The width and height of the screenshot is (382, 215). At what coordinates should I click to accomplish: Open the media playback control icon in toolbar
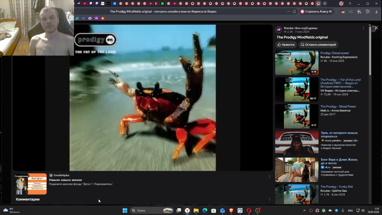pos(359,12)
